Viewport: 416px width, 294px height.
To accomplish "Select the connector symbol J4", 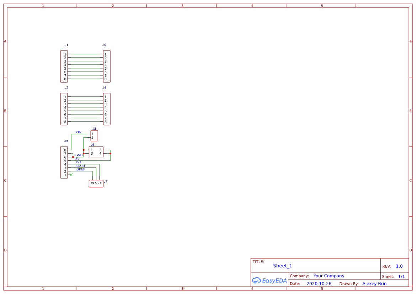I will pos(107,108).
